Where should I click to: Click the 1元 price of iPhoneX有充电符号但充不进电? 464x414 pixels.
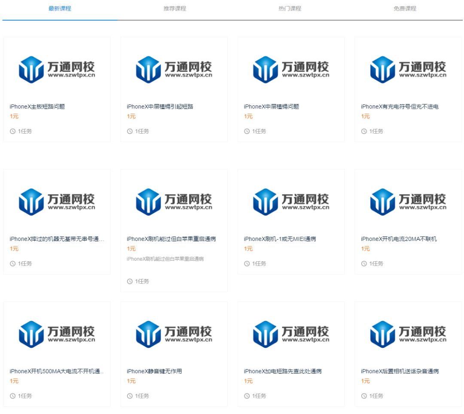pyautogui.click(x=366, y=116)
